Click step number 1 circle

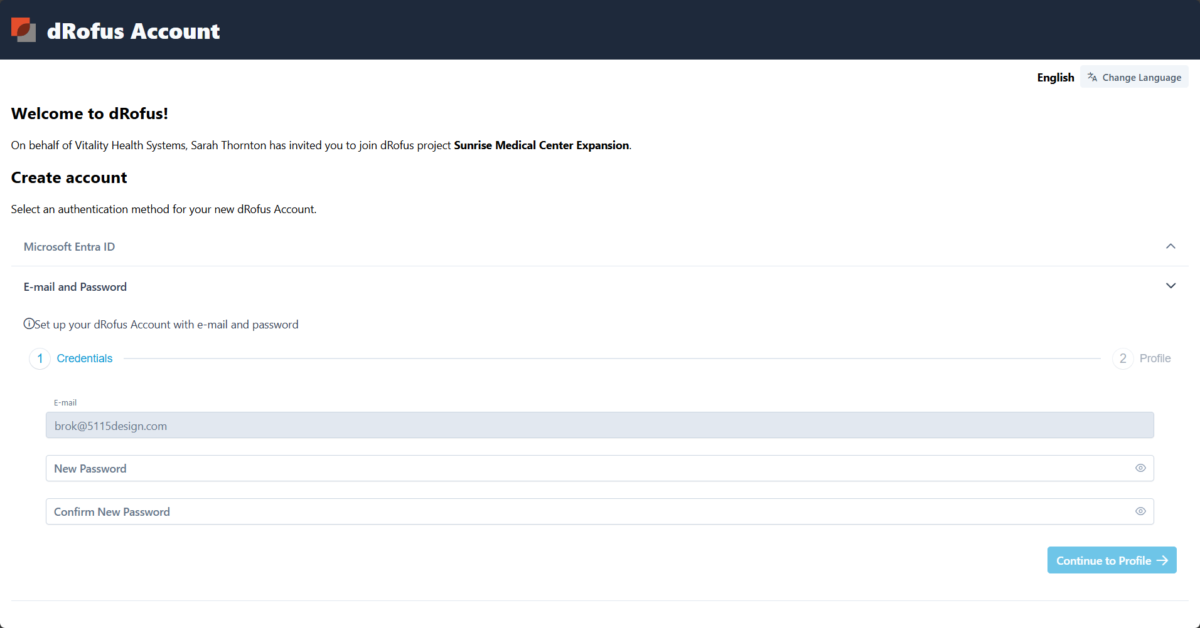[x=40, y=358]
